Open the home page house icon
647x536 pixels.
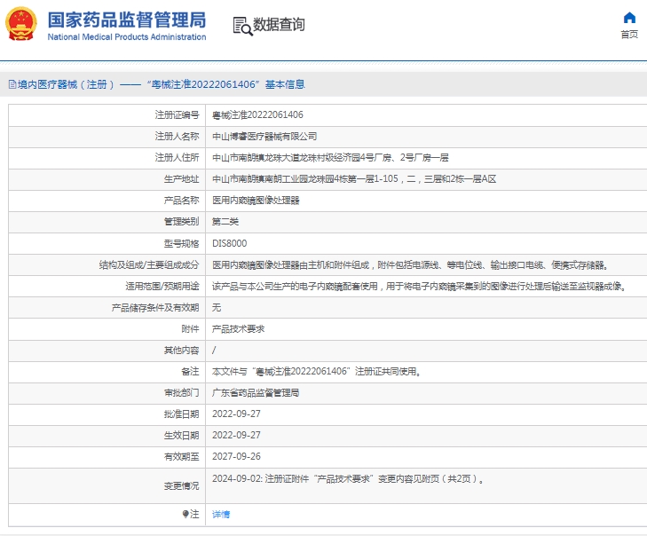tap(629, 18)
